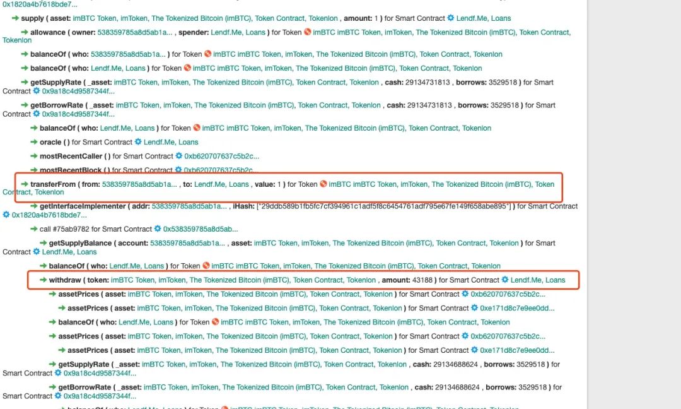Open the asset imBTC link in getSupplyBalance row
681x409 pixels.
coord(386,243)
